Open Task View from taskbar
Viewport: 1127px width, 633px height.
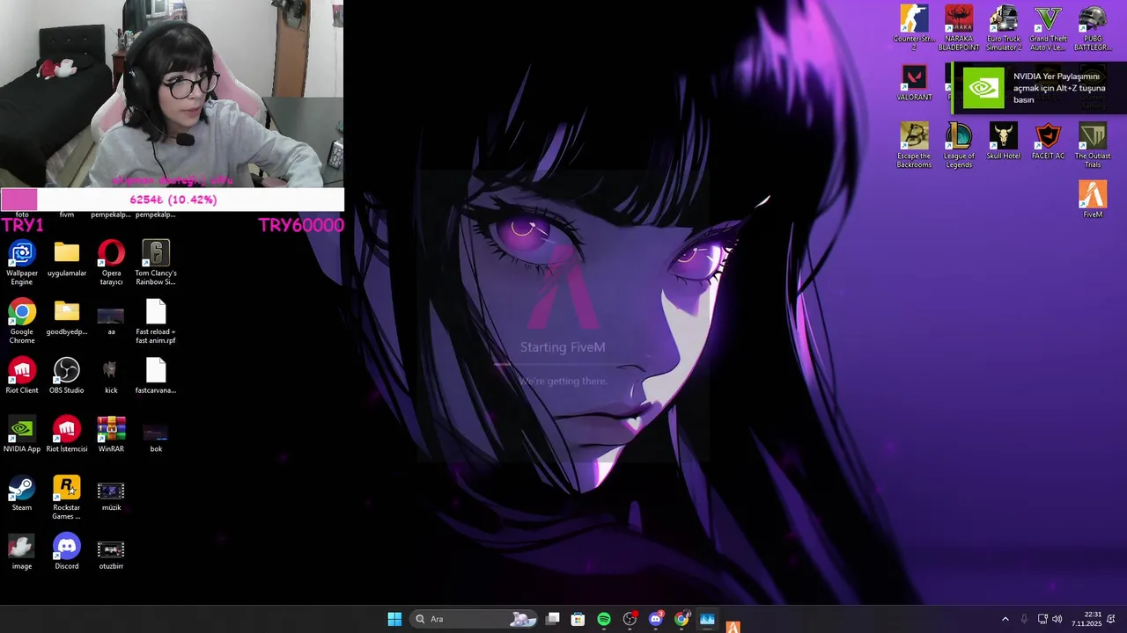[x=552, y=619]
